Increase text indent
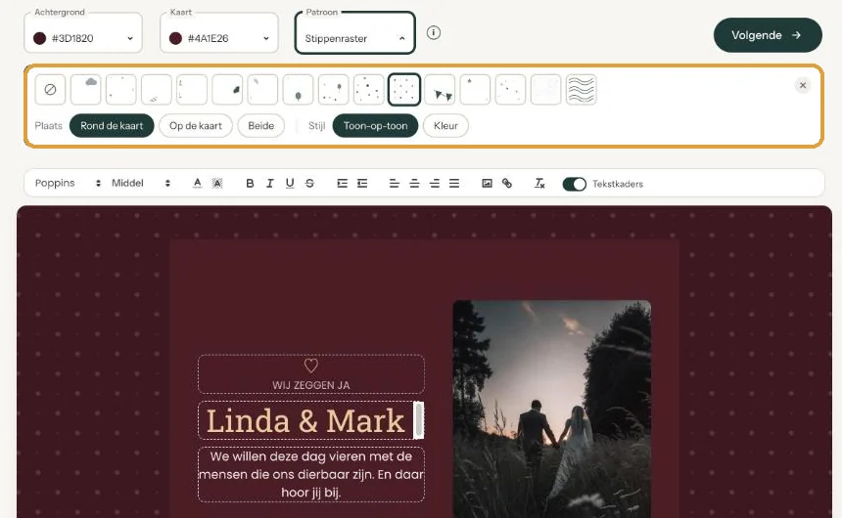 point(342,184)
